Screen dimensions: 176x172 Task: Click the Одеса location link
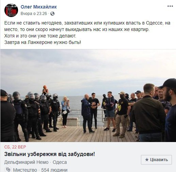[60, 162]
